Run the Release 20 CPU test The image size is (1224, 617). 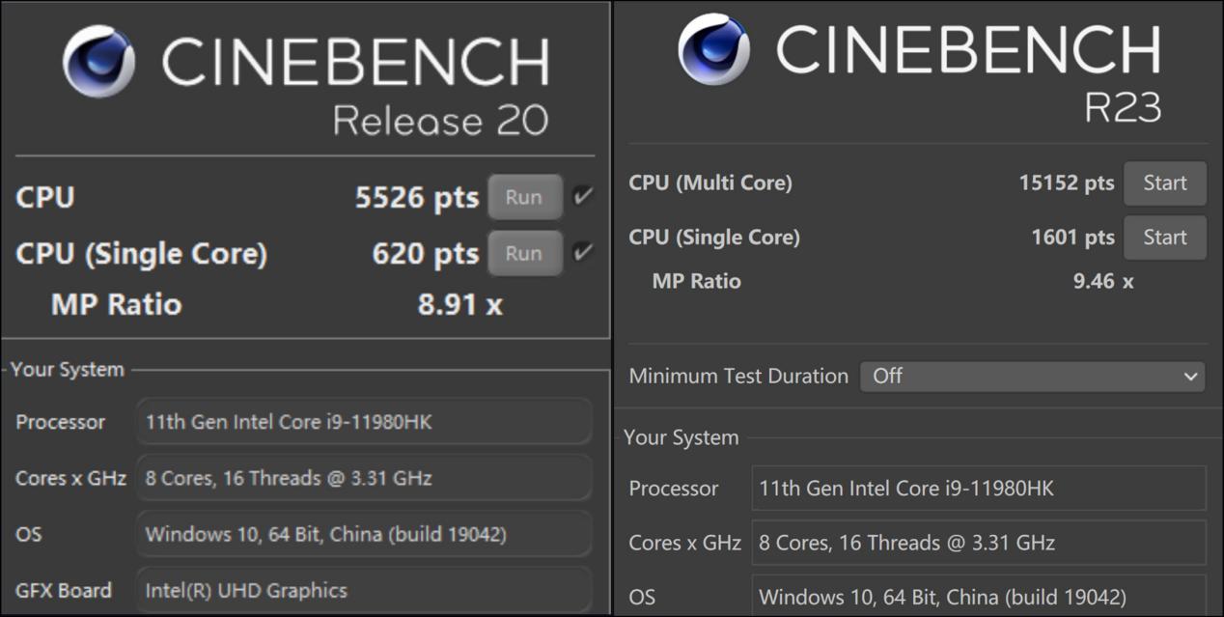(x=524, y=197)
